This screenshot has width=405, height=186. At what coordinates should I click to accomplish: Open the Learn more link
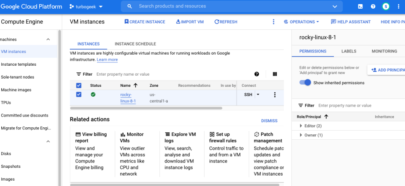pyautogui.click(x=107, y=60)
